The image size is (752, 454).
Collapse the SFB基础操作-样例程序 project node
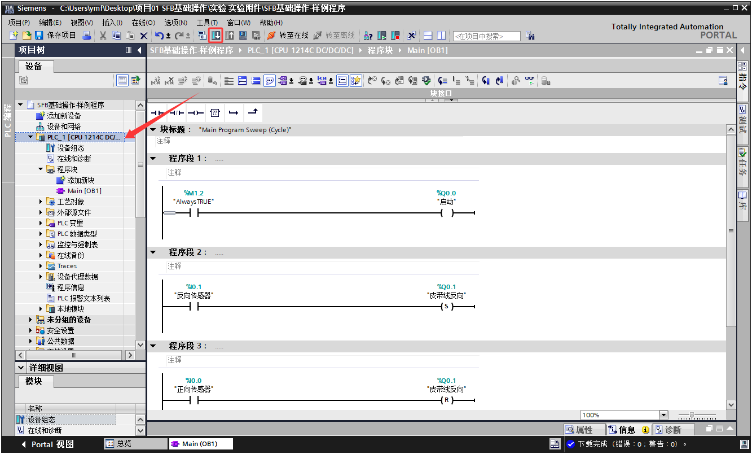21,105
